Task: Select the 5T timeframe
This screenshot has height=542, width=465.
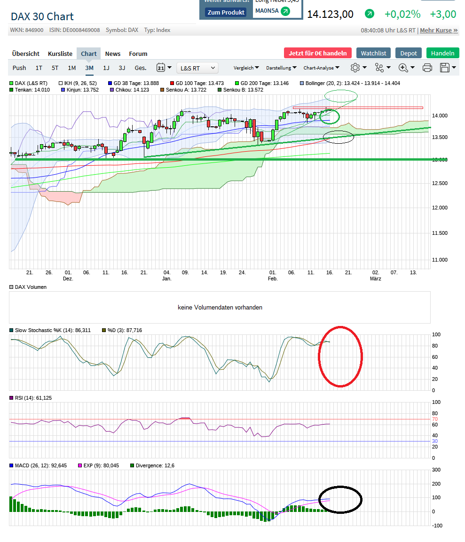Action: pyautogui.click(x=55, y=68)
